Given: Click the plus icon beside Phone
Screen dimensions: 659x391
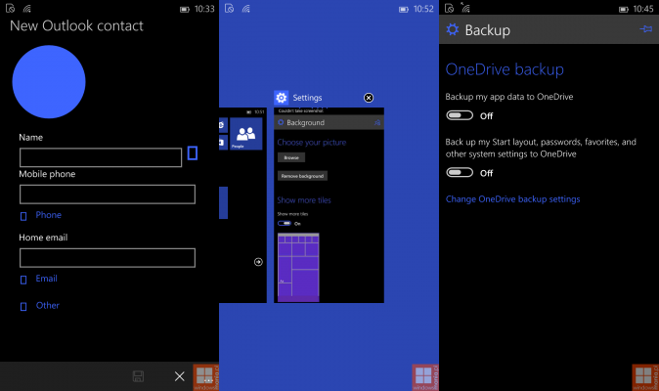Looking at the screenshot, I should pos(23,216).
